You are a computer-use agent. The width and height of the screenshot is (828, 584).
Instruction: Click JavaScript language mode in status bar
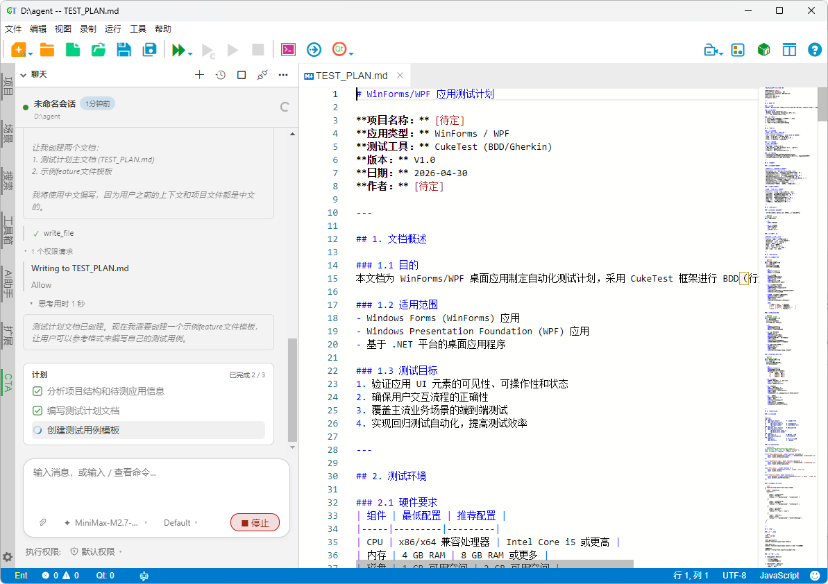pyautogui.click(x=779, y=576)
